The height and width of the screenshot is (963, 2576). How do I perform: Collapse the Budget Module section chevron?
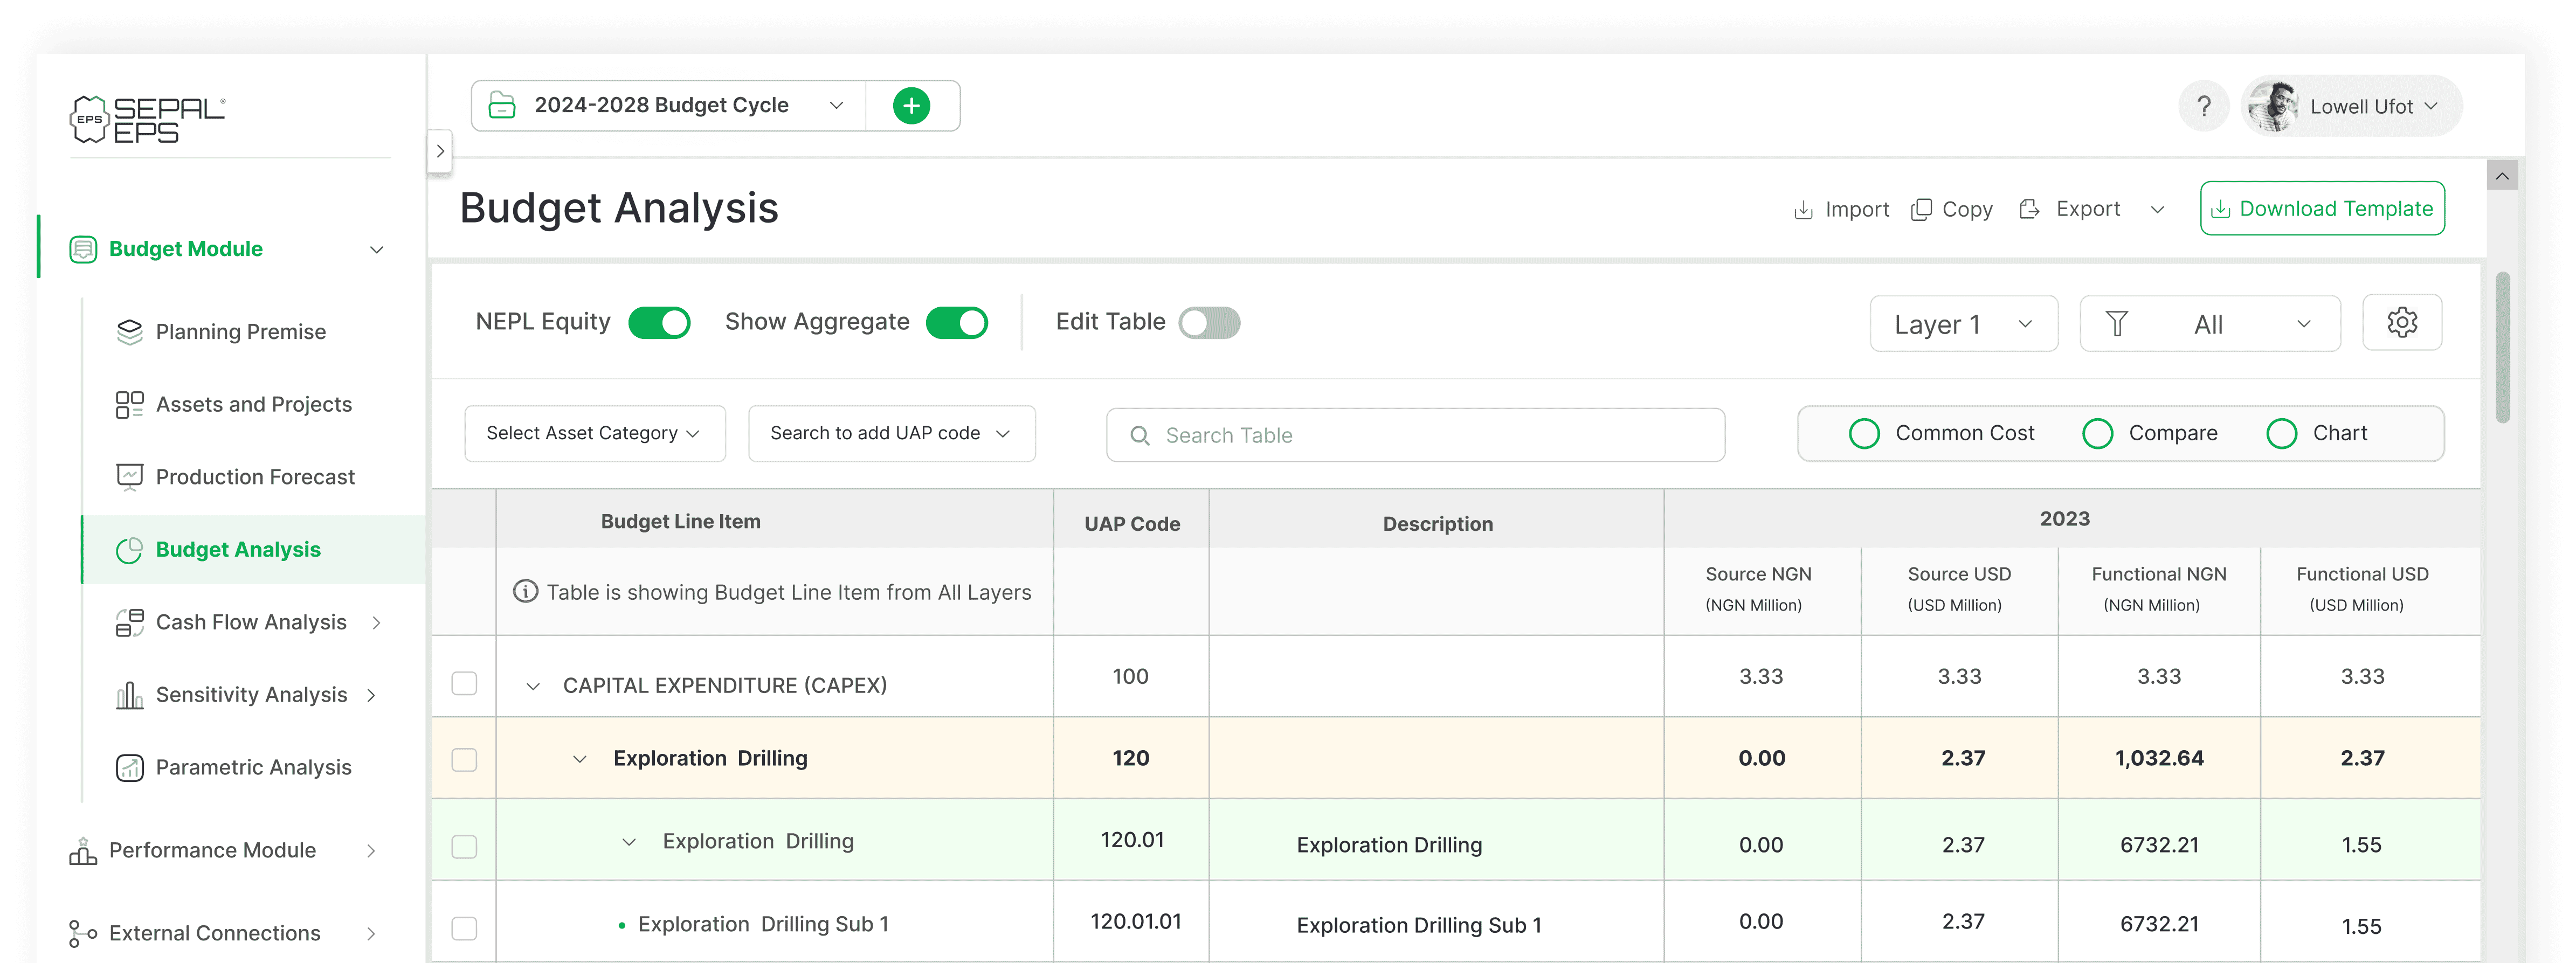377,250
